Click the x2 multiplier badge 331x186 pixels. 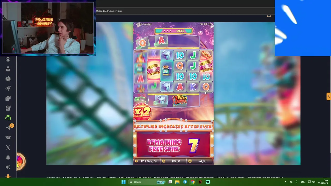point(142,111)
